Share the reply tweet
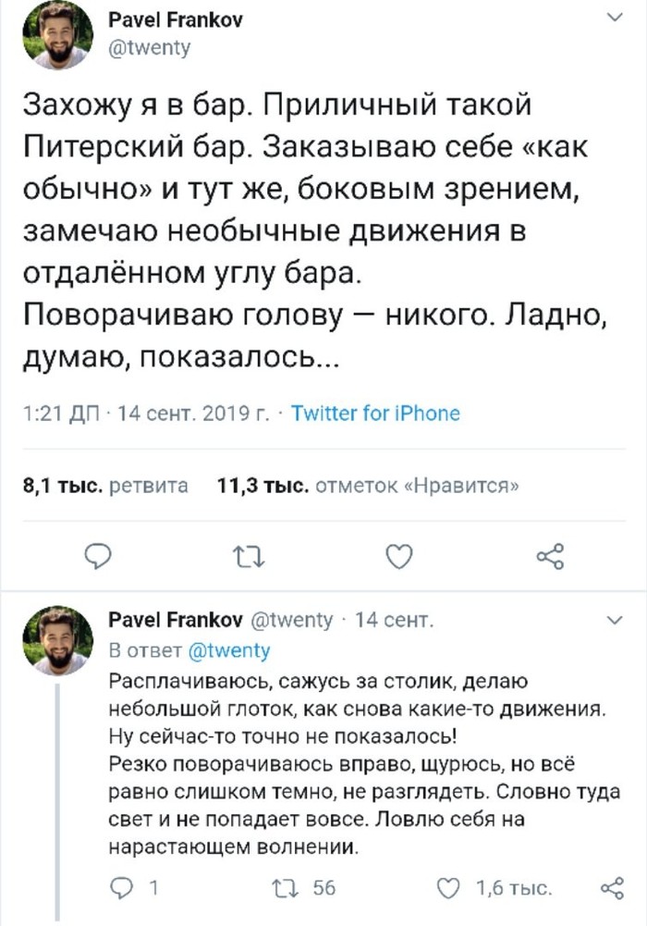The width and height of the screenshot is (647, 926). (x=612, y=889)
